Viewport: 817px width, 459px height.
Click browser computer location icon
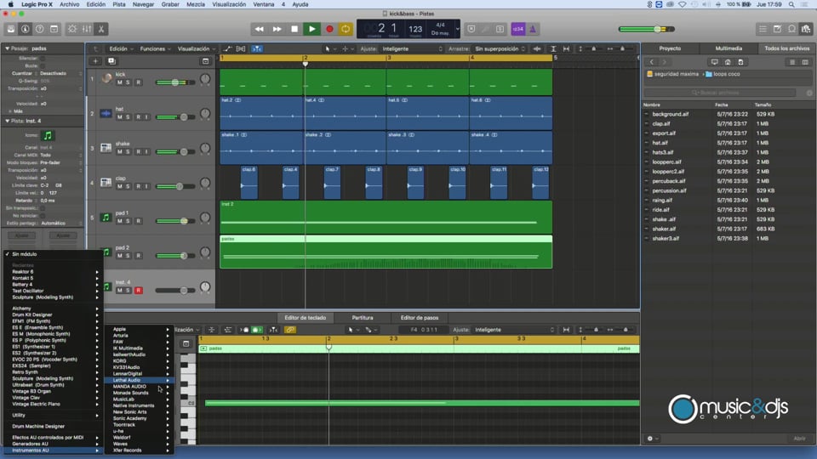pos(714,62)
